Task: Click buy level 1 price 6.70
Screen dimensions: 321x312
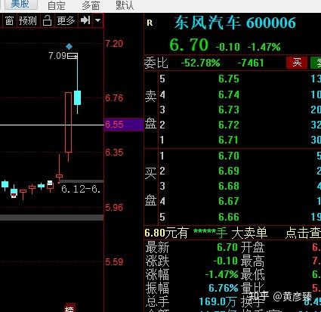Action: tap(229, 156)
